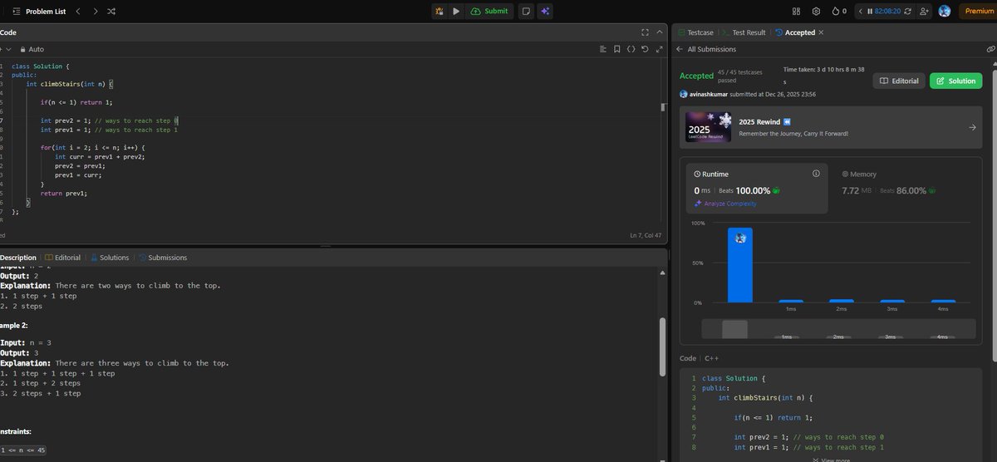The image size is (997, 462).
Task: Open the invite user icon
Action: tap(924, 11)
